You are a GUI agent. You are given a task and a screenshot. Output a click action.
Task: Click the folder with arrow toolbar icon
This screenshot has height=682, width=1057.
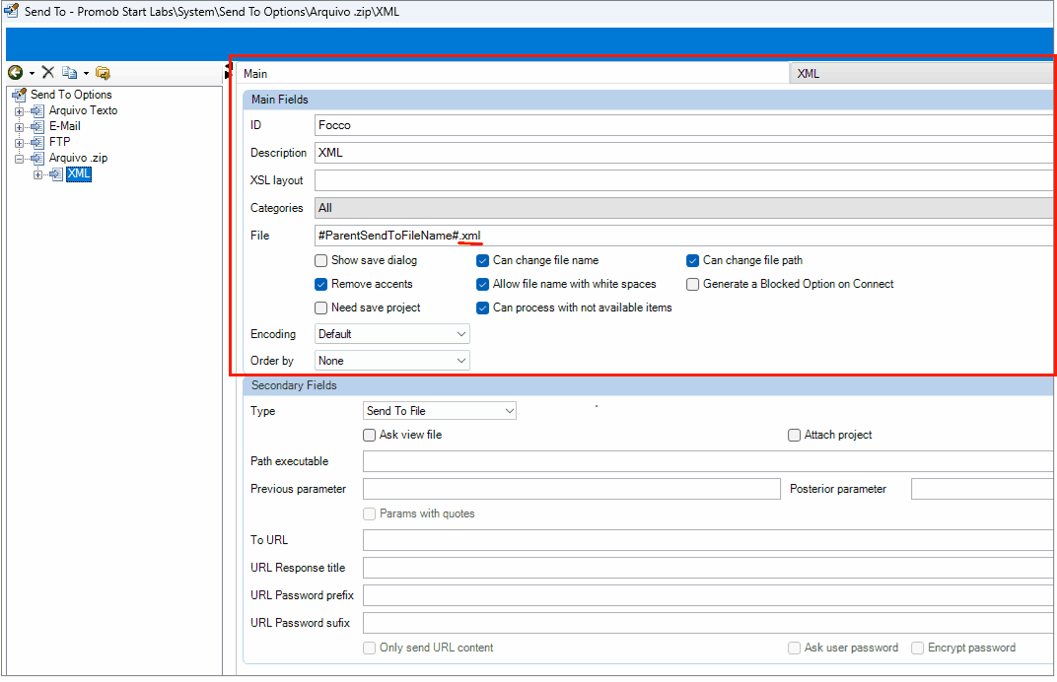click(103, 72)
